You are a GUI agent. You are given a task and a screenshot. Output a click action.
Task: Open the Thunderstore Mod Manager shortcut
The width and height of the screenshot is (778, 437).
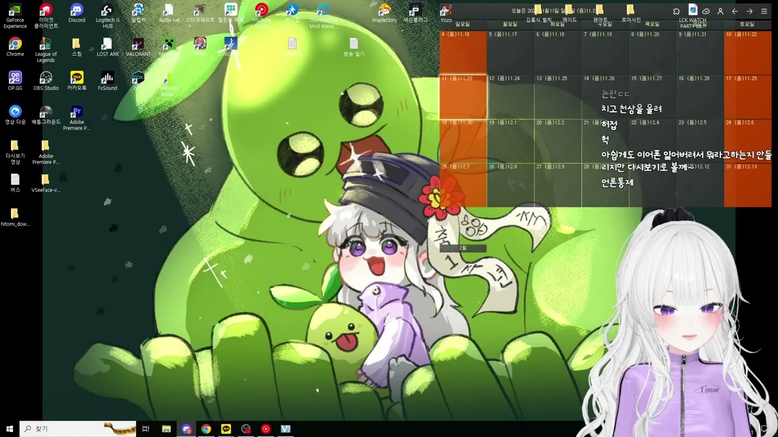click(x=323, y=16)
